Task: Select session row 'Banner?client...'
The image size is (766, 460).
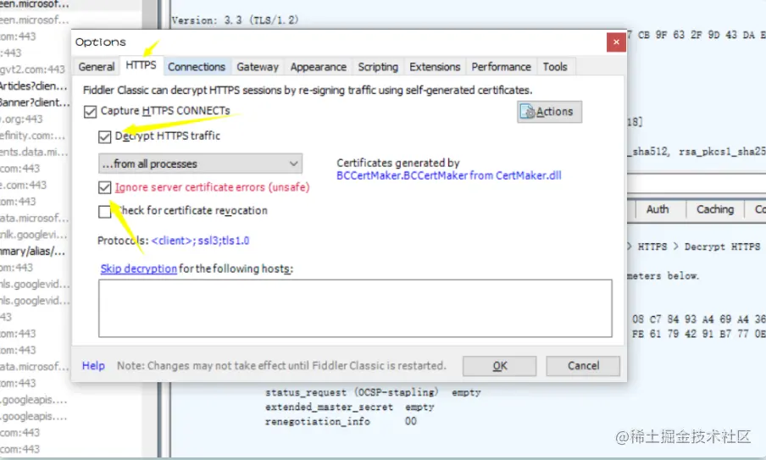Action: (34, 103)
